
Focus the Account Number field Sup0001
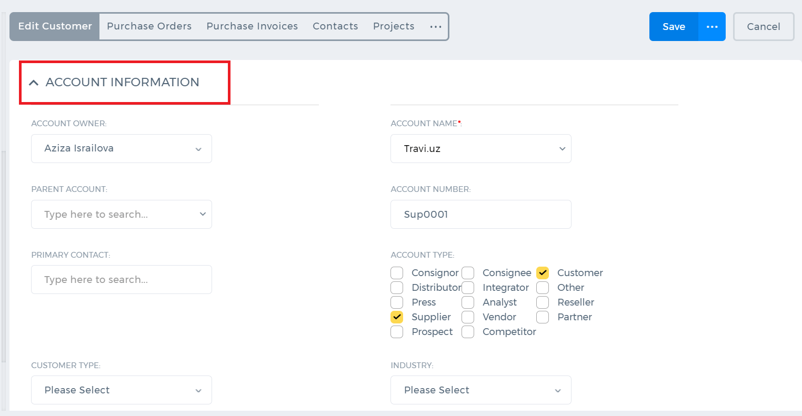[481, 214]
